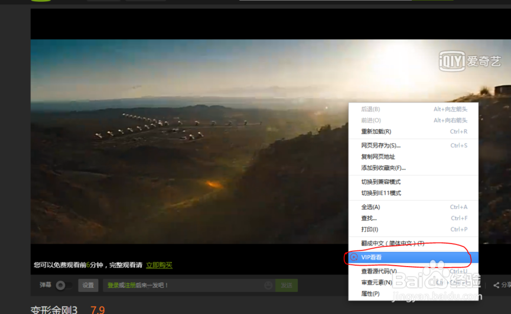
Task: Click the video title "变形金刚3"
Action: click(54, 310)
